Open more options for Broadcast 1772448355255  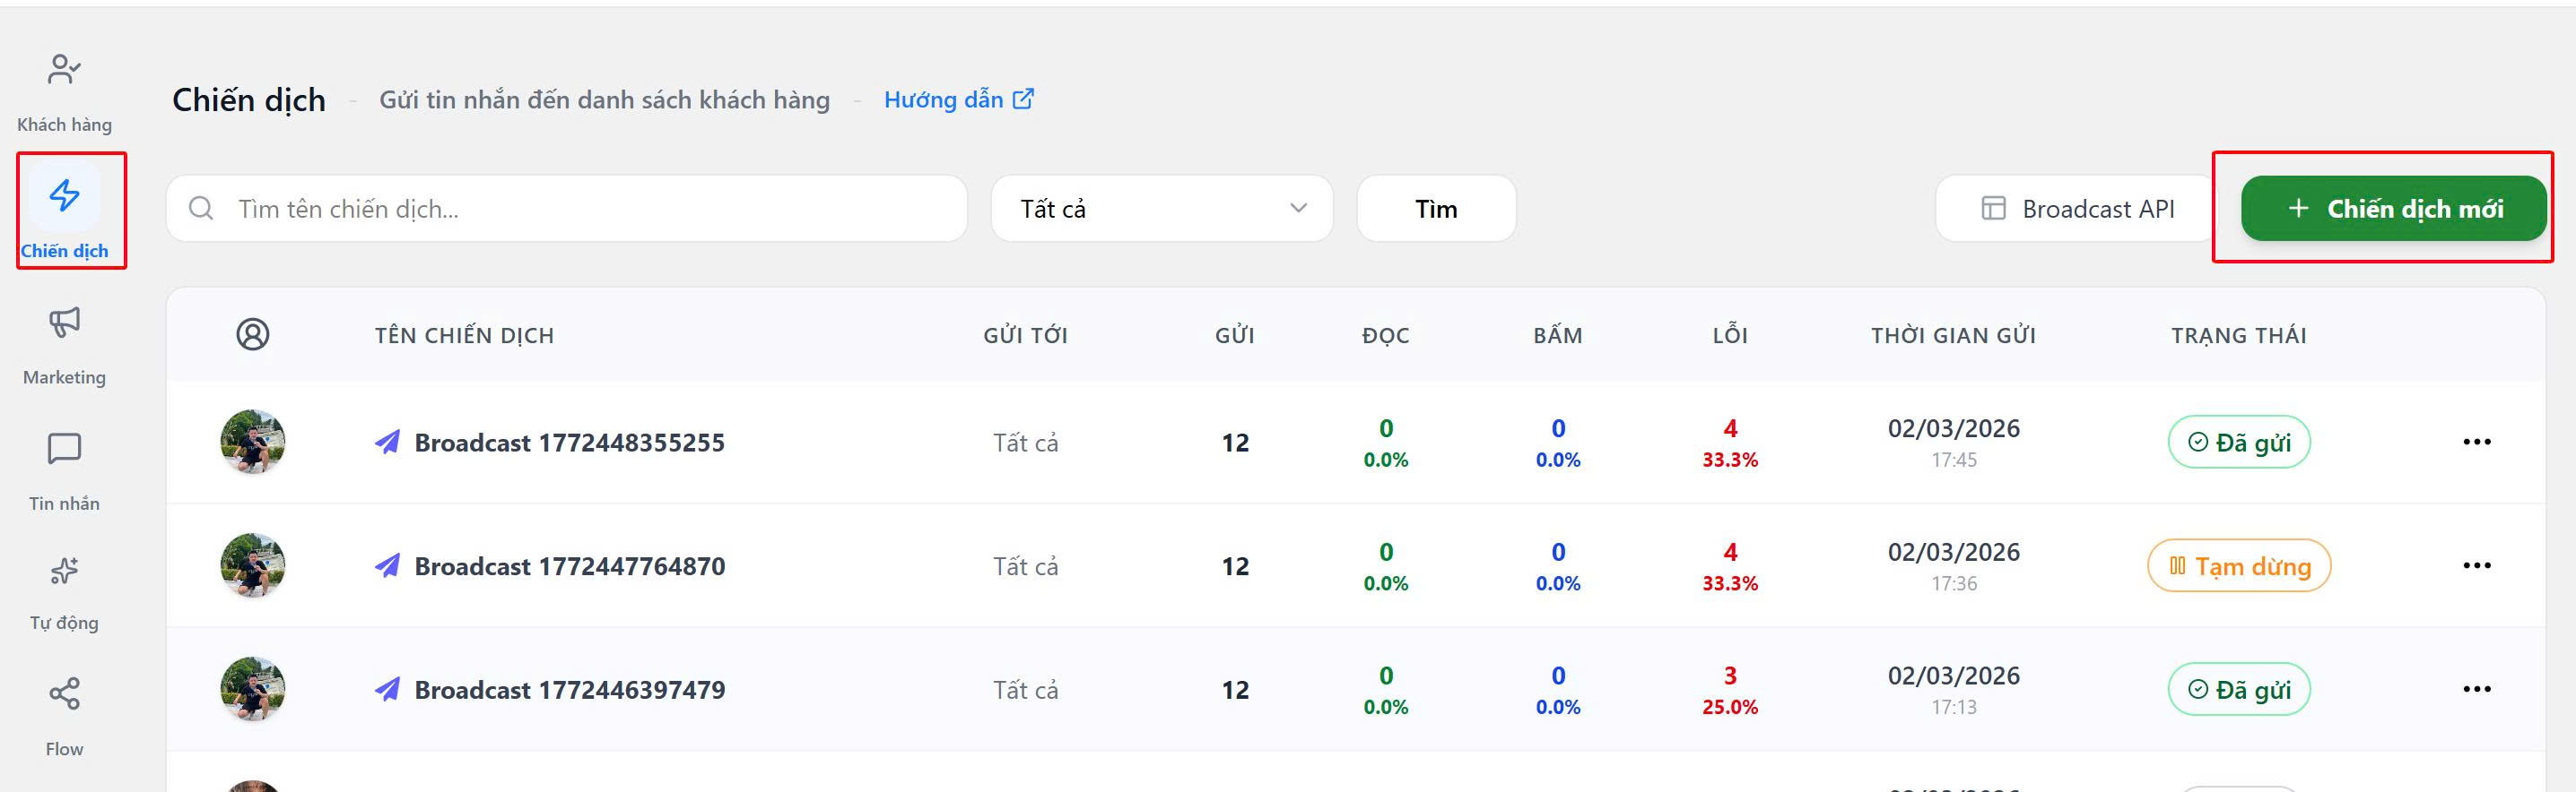2476,443
